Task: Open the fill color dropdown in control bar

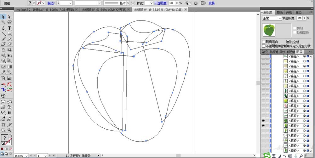Action: tap(34, 3)
